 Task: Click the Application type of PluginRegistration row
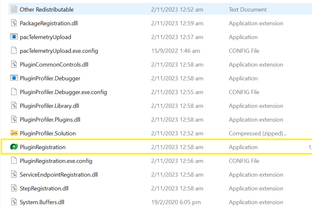point(243,147)
